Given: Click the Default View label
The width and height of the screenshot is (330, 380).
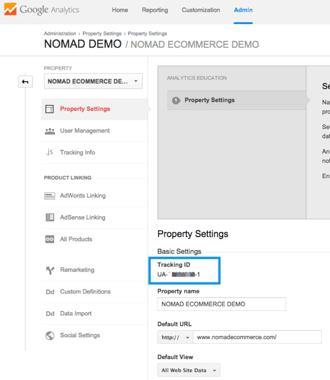Looking at the screenshot, I should [175, 357].
